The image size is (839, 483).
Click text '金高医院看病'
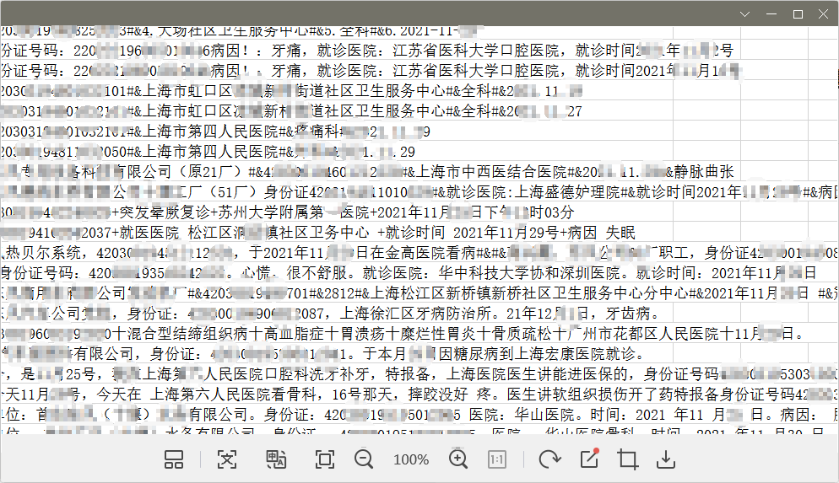click(430, 253)
